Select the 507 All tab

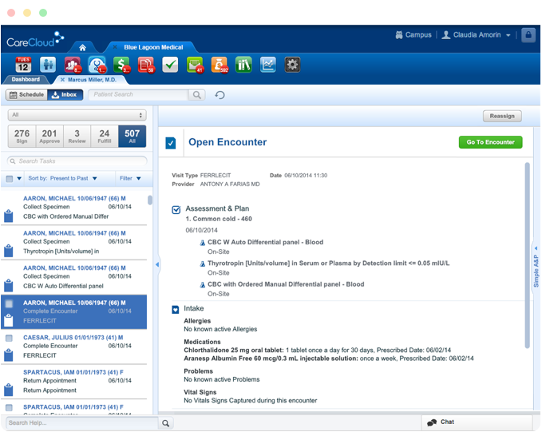[x=132, y=137]
